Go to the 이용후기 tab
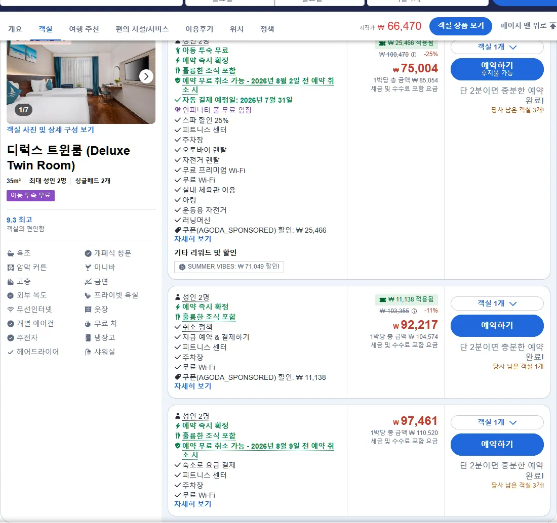 (x=200, y=29)
